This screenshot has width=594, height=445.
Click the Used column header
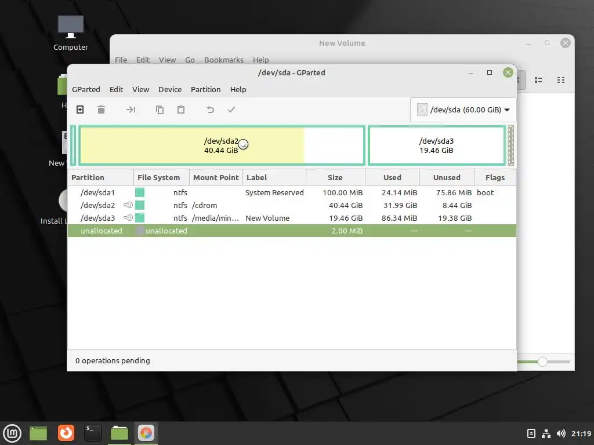[x=393, y=178]
